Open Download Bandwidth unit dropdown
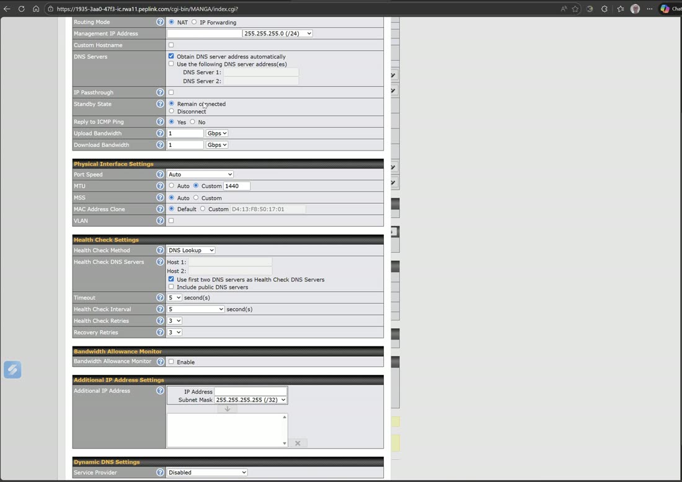Image resolution: width=682 pixels, height=482 pixels. [x=217, y=145]
